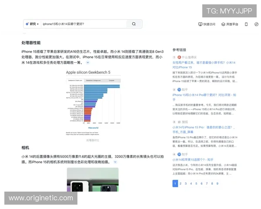The height and width of the screenshot is (209, 261).
Task: Go to references page 7
Action: [207, 183]
